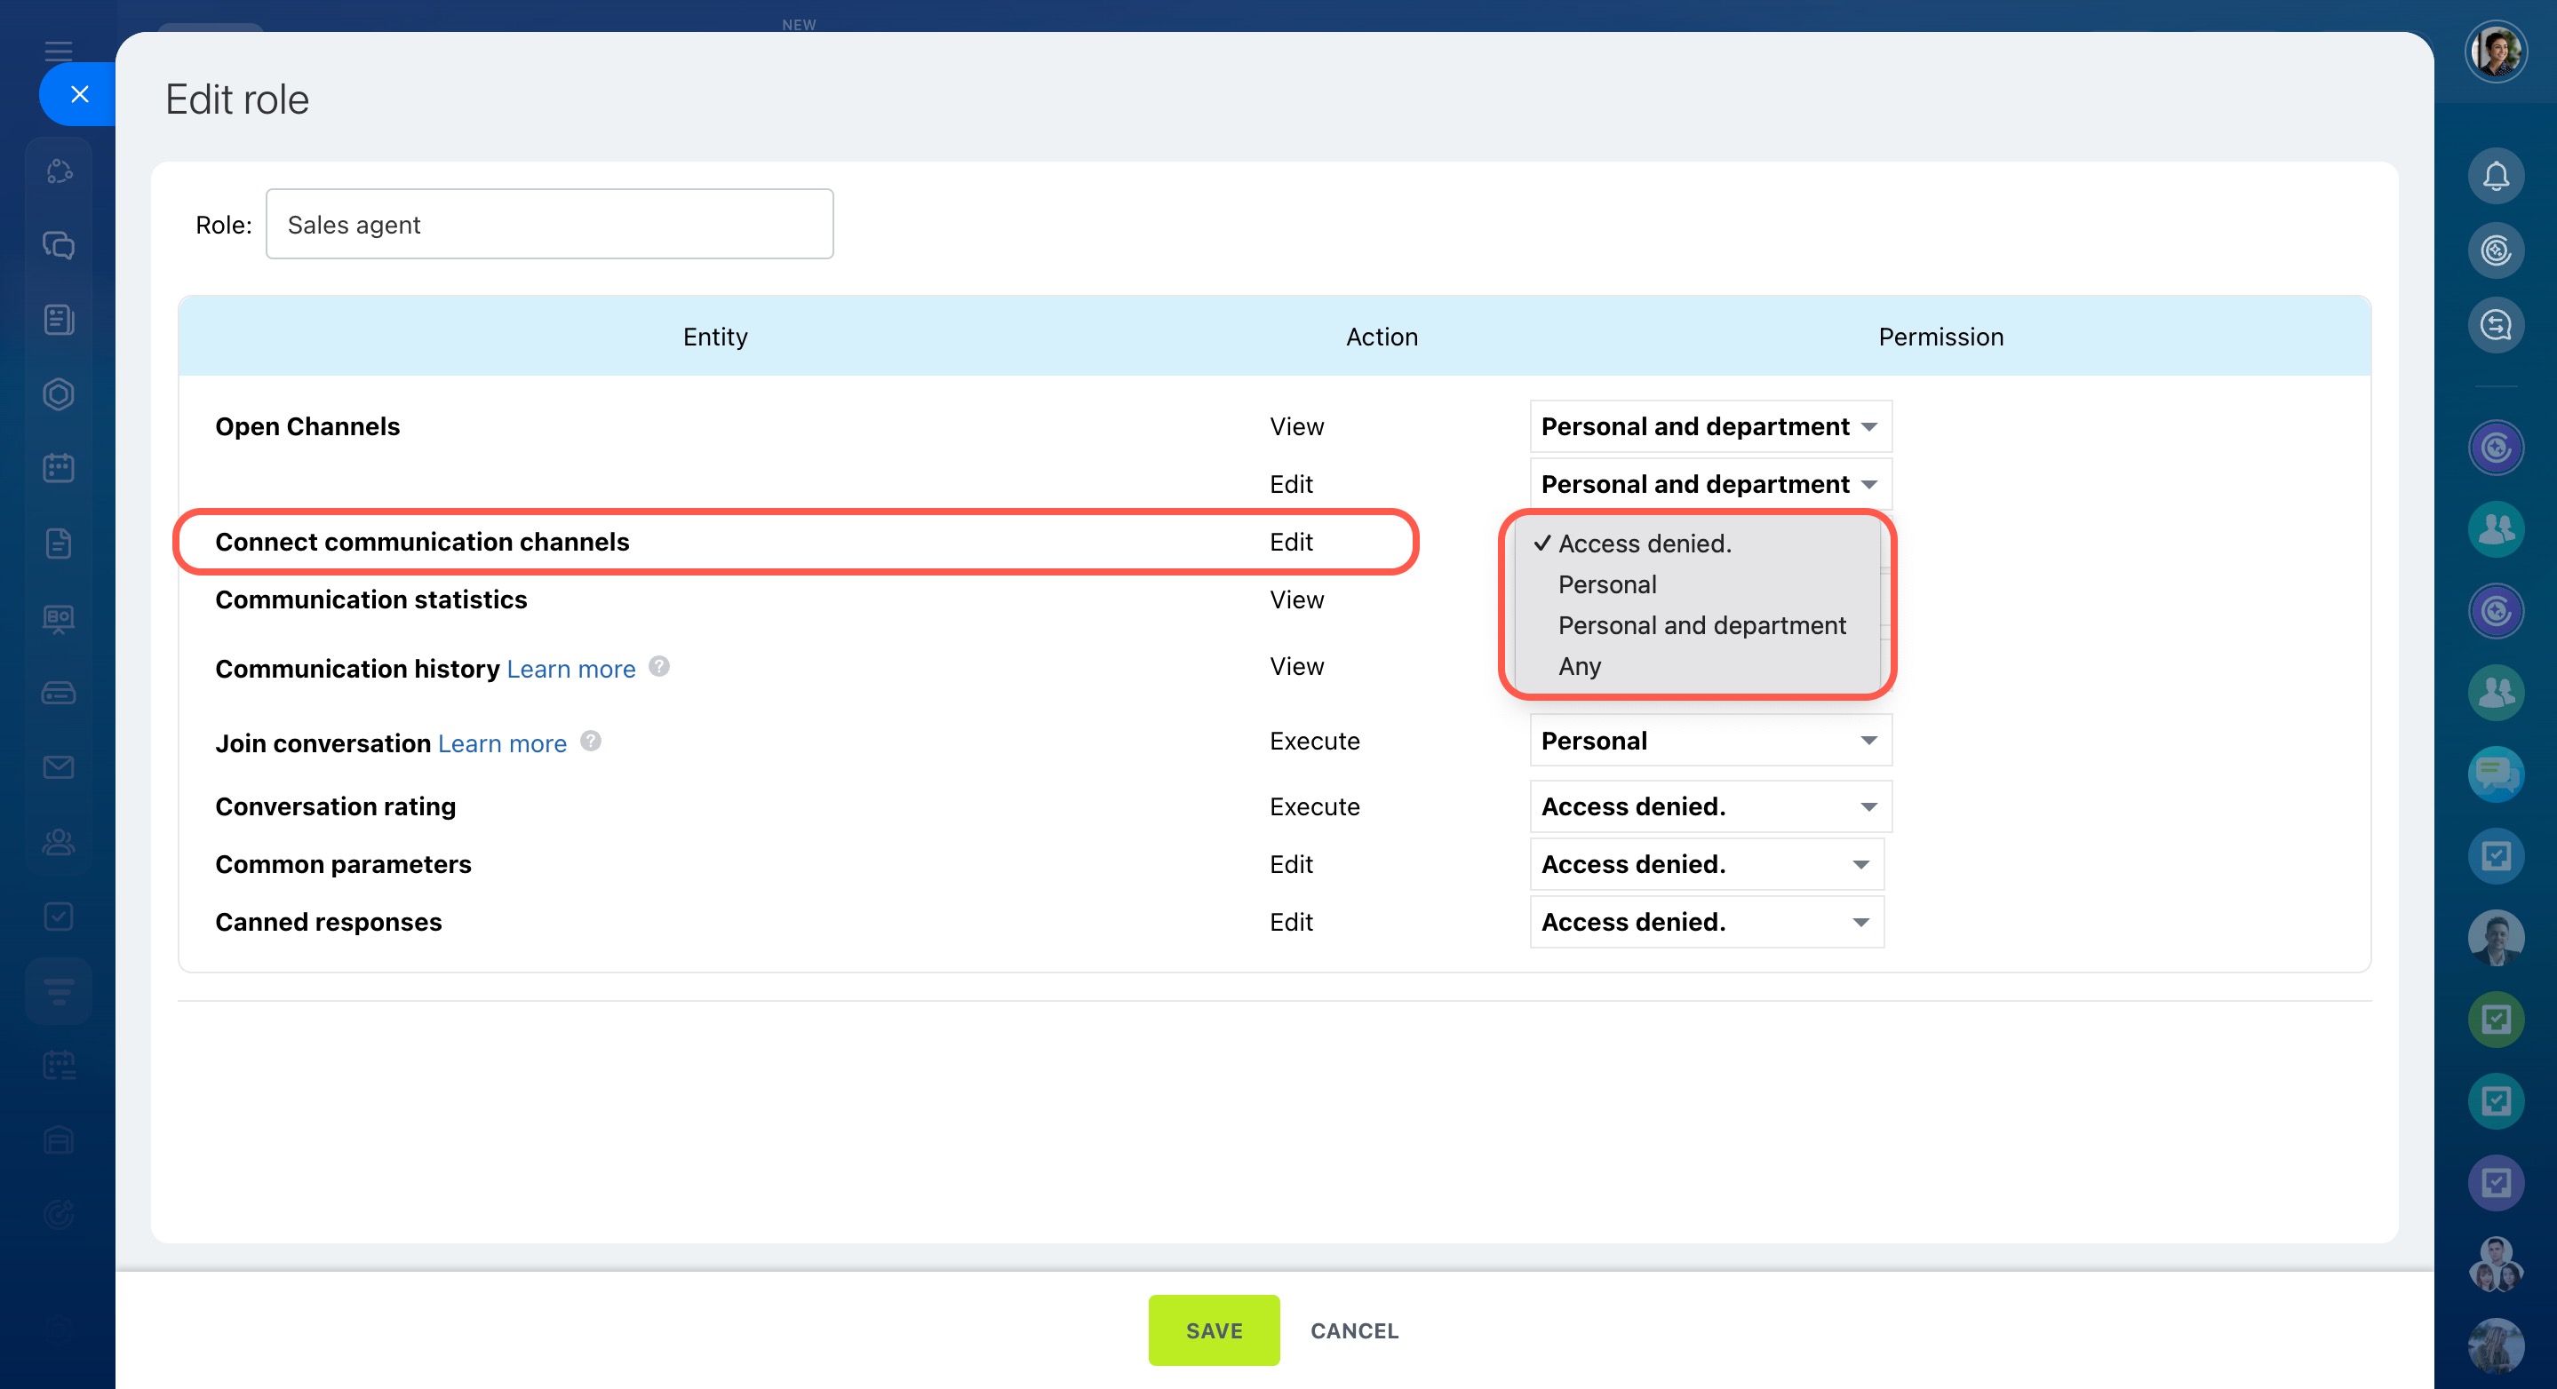Click the help icon beside Communication history

(x=659, y=667)
